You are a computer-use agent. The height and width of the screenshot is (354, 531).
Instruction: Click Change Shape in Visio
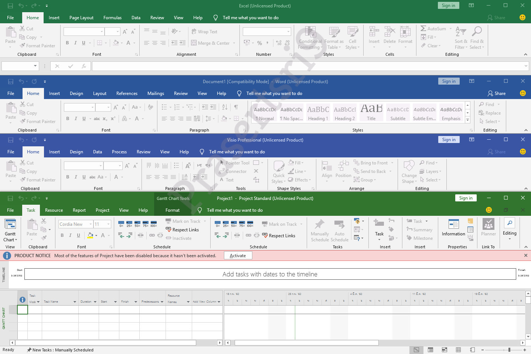coord(409,172)
